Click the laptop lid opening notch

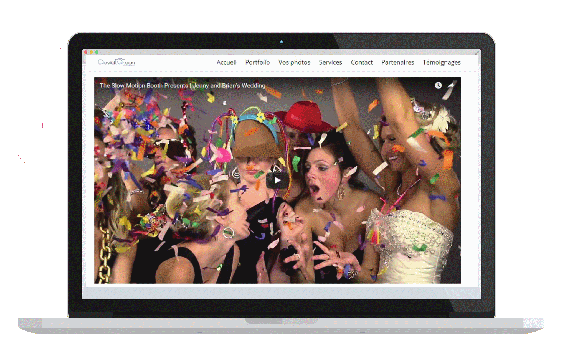point(281,321)
